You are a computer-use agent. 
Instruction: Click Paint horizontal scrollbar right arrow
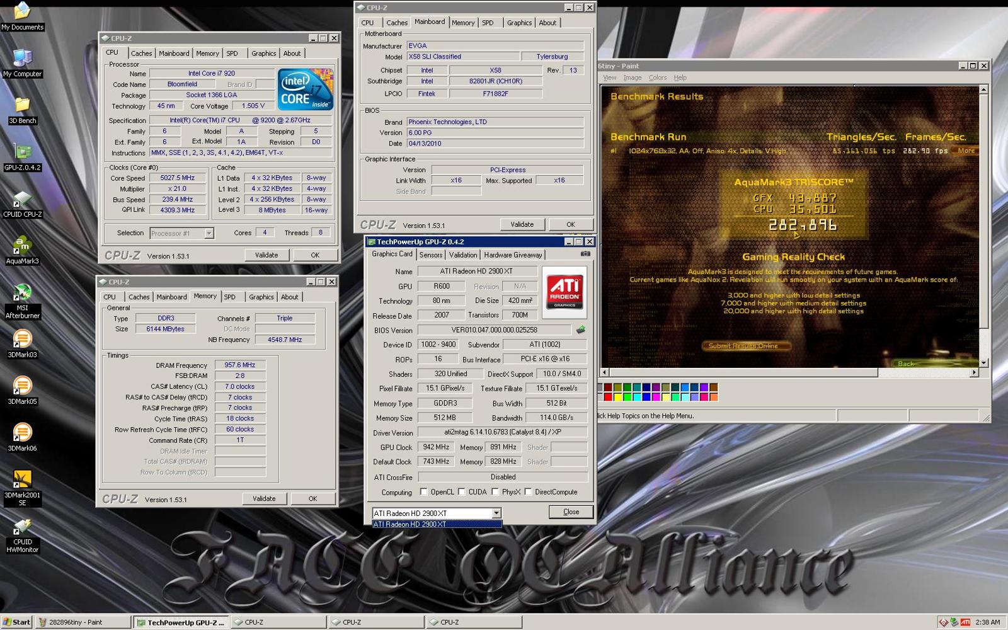point(974,373)
